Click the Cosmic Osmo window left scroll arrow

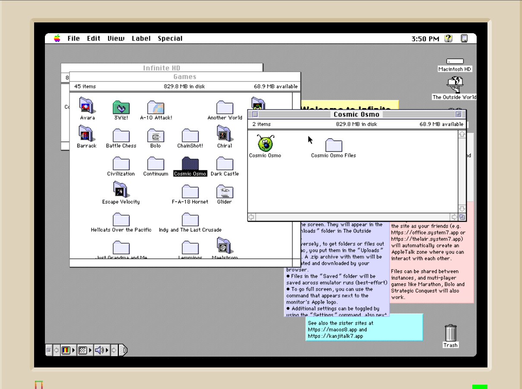252,217
